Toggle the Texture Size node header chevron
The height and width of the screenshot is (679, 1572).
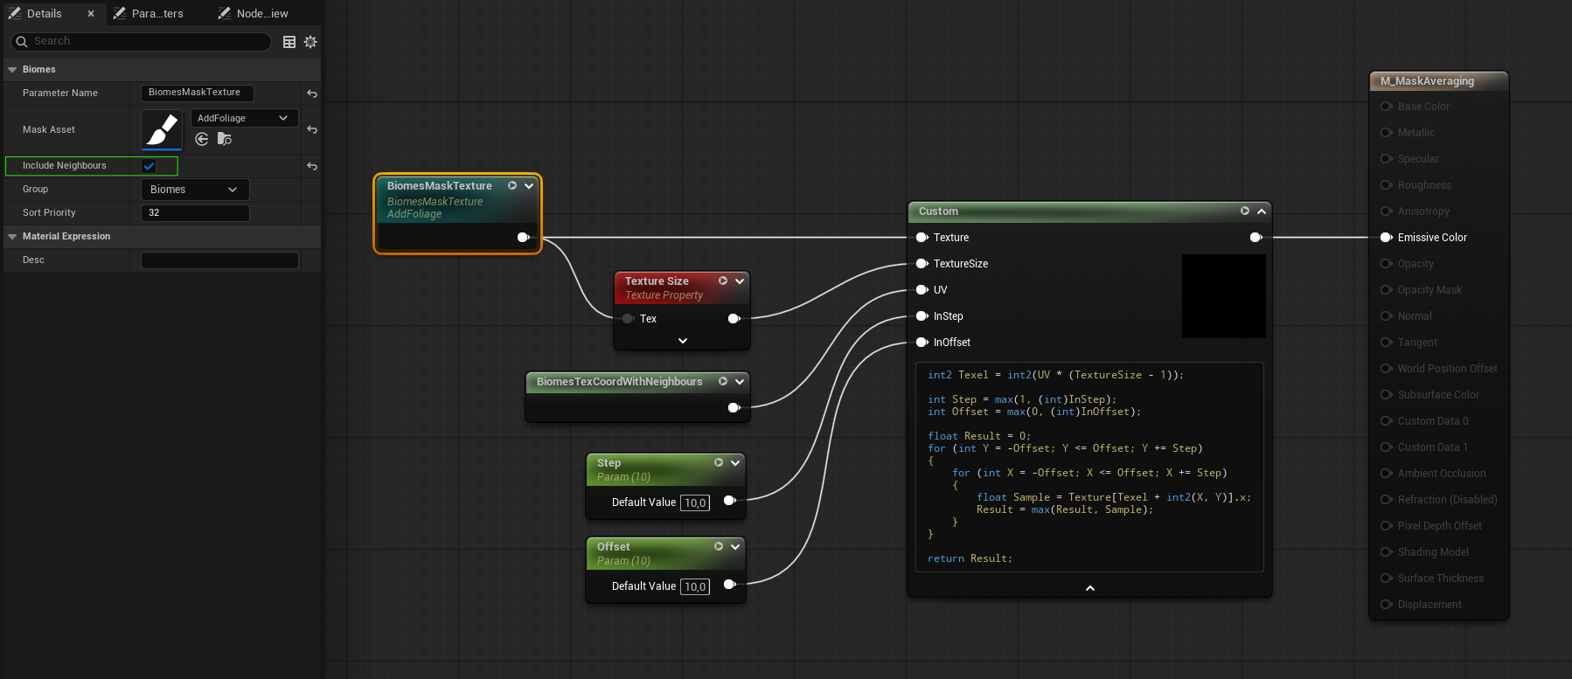[740, 281]
